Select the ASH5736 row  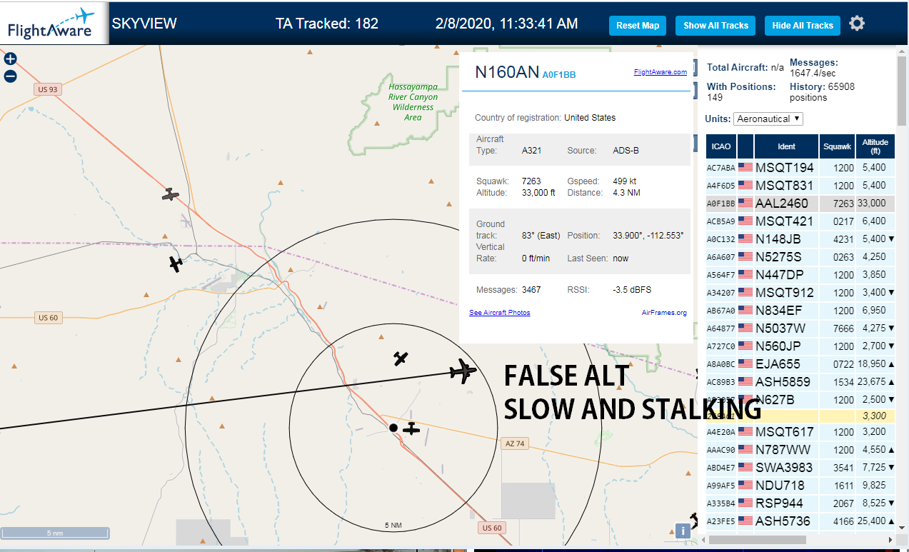(800, 521)
